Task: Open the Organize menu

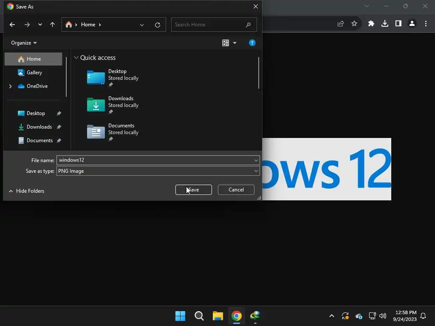Action: (24, 43)
